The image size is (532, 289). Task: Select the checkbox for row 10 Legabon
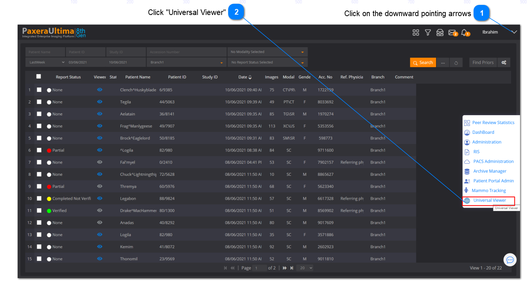click(39, 199)
